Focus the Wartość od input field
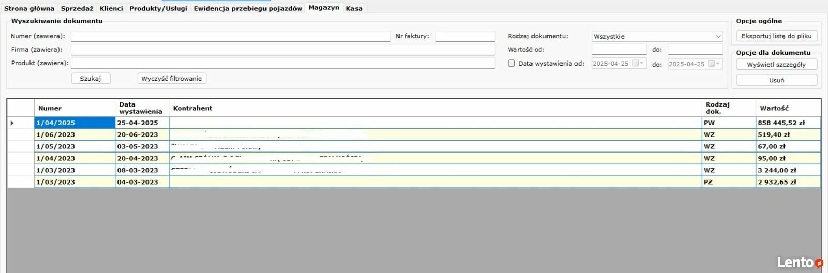Viewport: 828px width, 273px height. coord(619,50)
